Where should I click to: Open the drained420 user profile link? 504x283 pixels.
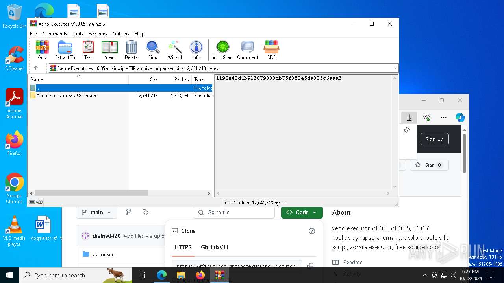(x=106, y=236)
